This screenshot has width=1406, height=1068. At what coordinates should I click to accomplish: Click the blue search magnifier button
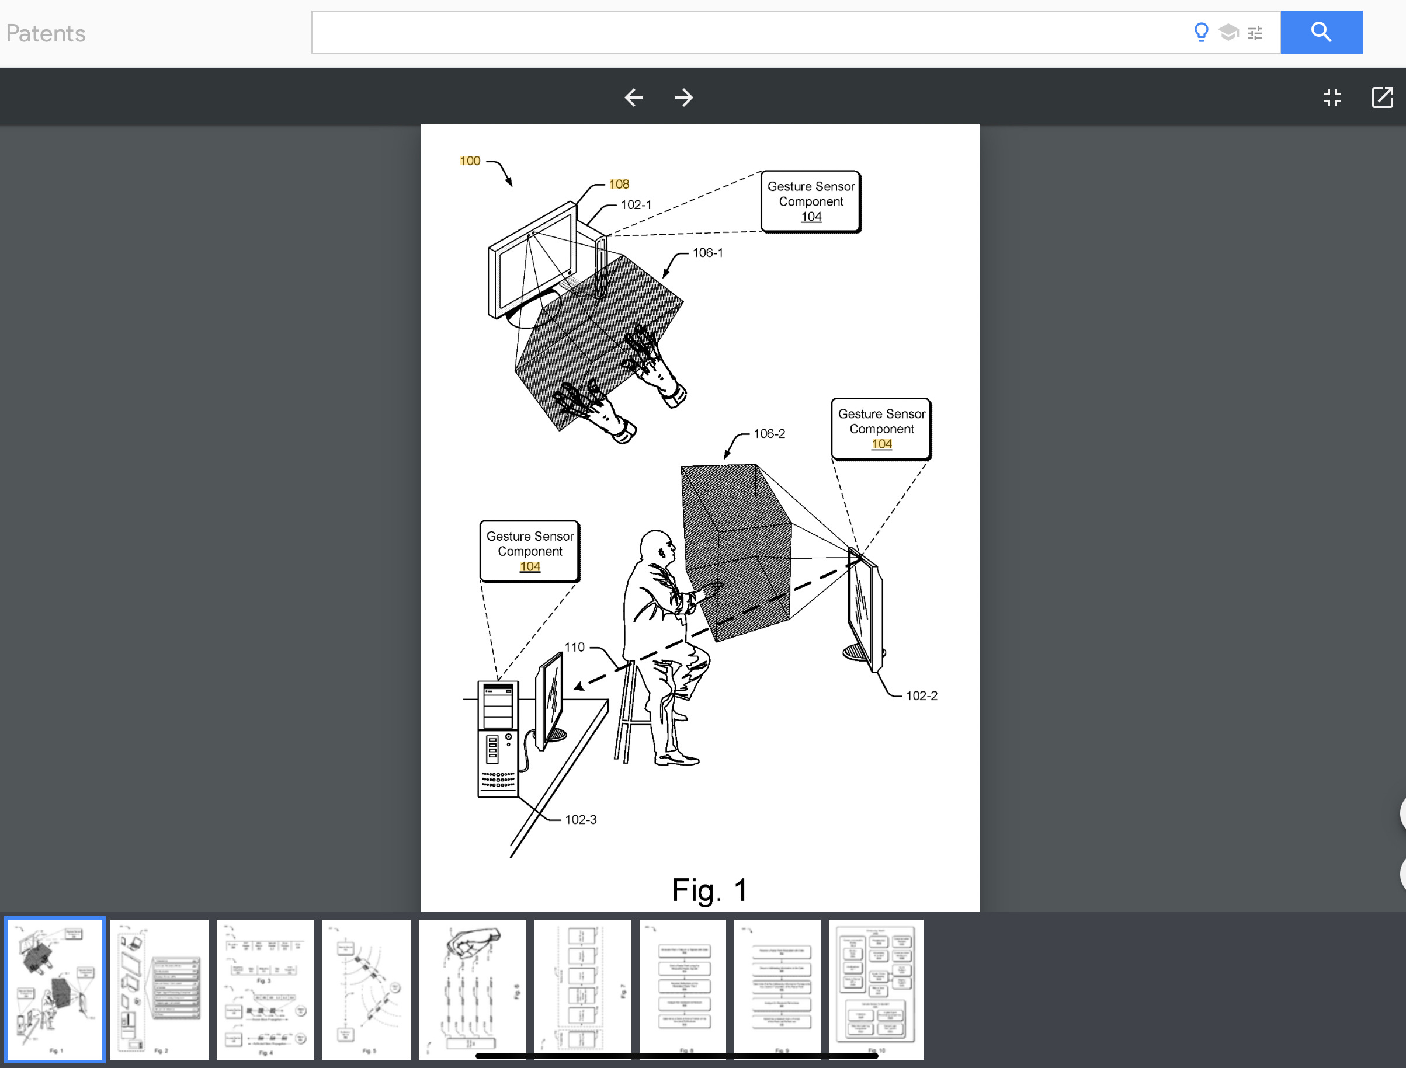point(1320,32)
